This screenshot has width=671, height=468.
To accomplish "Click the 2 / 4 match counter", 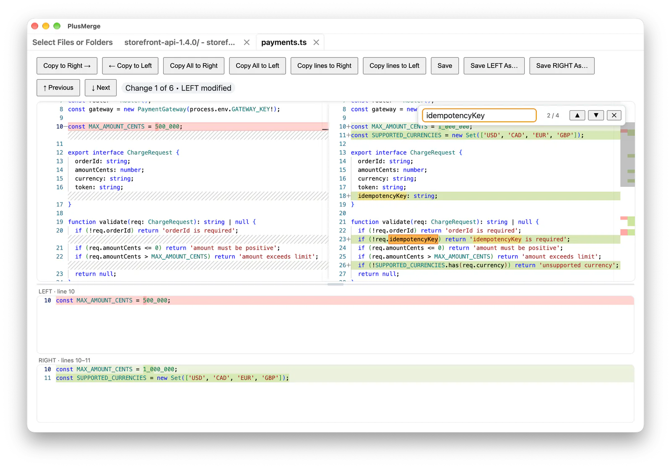I will pos(553,116).
